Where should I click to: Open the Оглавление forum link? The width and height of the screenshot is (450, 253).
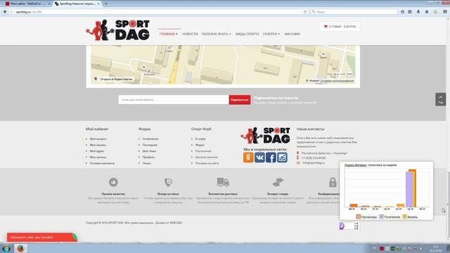click(150, 139)
